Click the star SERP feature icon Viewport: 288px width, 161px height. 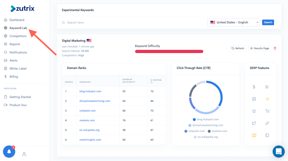(x=254, y=111)
